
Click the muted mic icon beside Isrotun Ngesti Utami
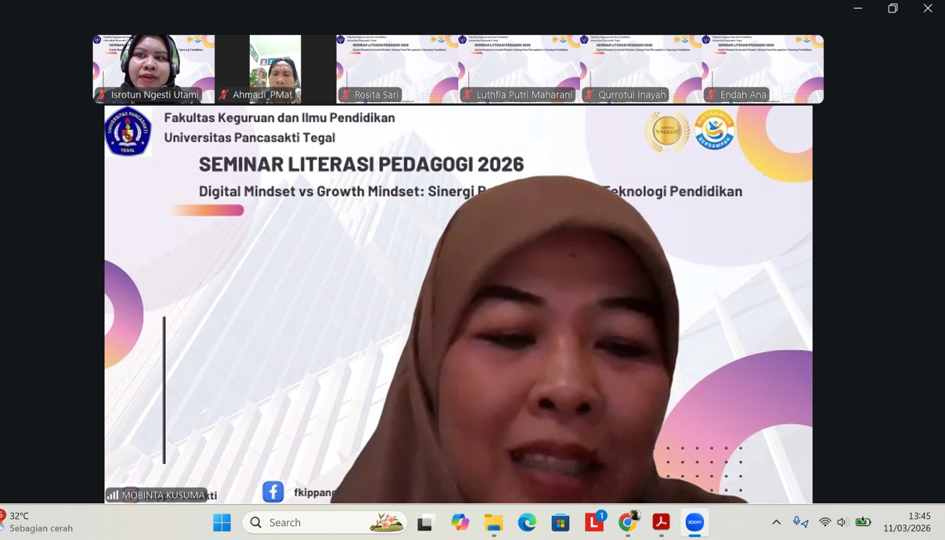pyautogui.click(x=102, y=95)
